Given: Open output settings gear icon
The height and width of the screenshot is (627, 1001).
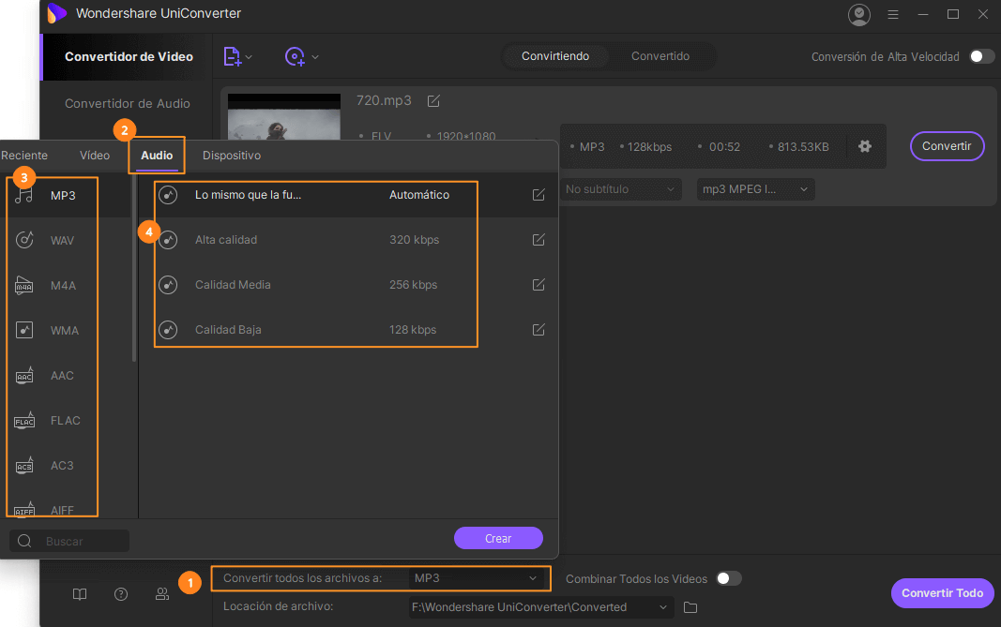Looking at the screenshot, I should point(865,147).
